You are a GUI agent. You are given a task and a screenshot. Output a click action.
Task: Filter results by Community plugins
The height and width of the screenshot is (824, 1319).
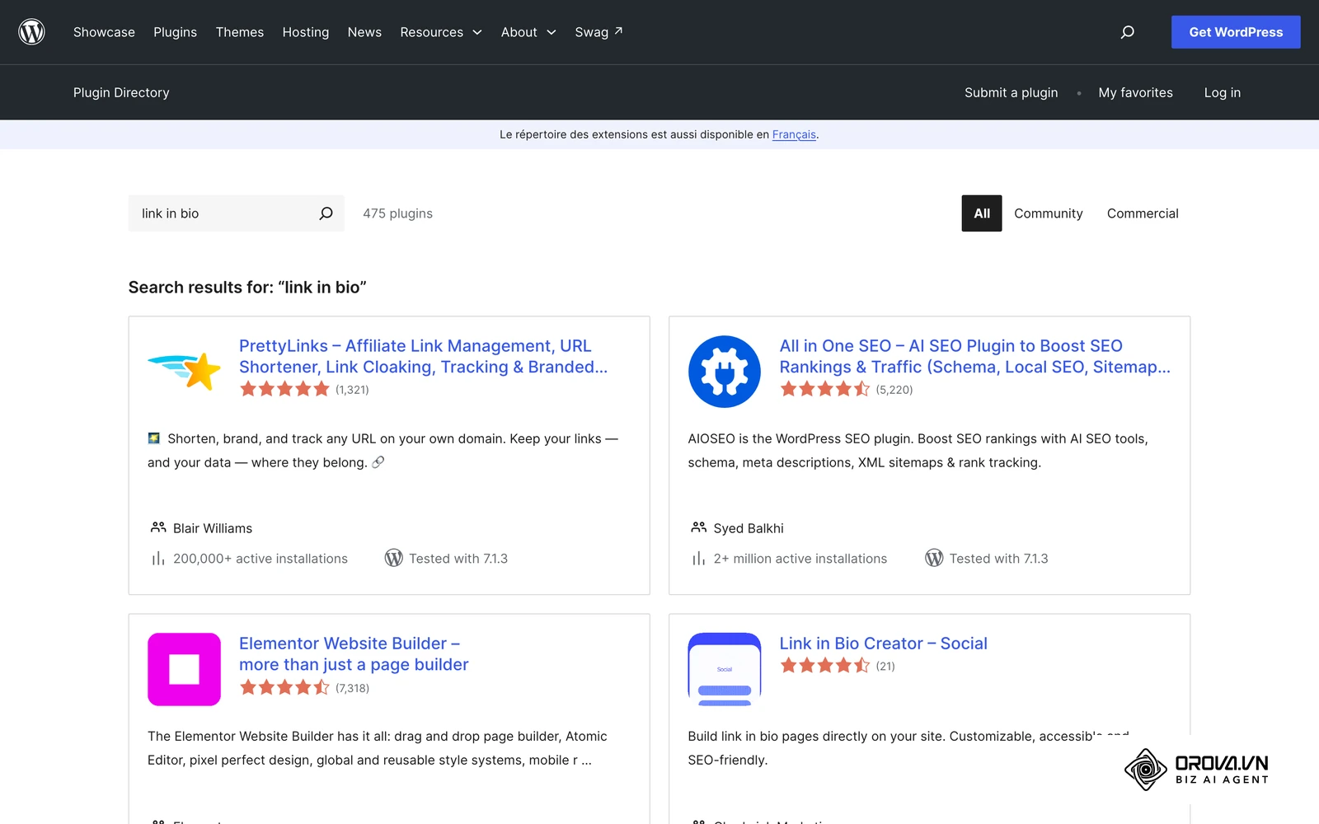click(1048, 213)
